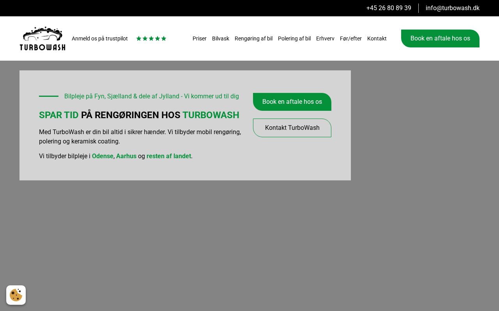
Task: Select the Erhverv menu item
Action: click(x=325, y=38)
